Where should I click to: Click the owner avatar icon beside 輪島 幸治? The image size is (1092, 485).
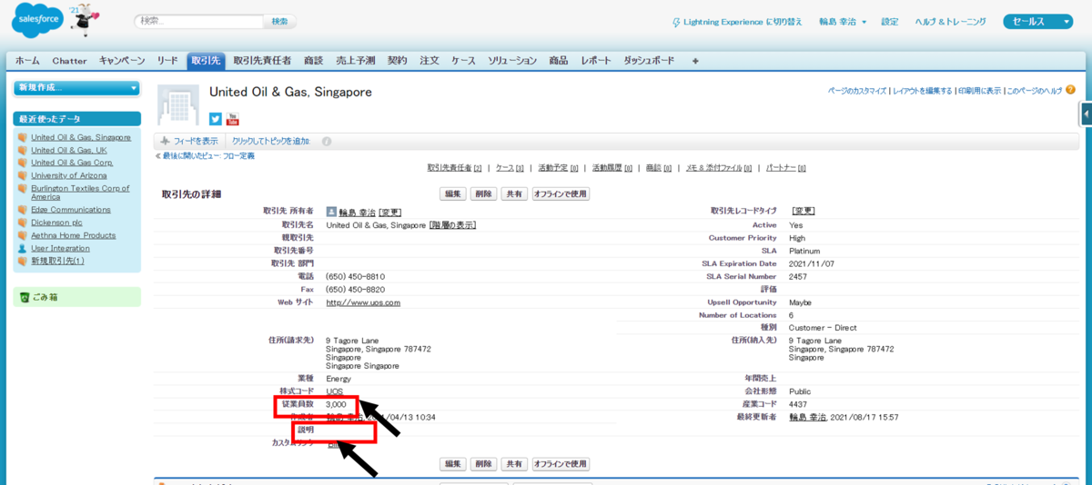coord(331,212)
